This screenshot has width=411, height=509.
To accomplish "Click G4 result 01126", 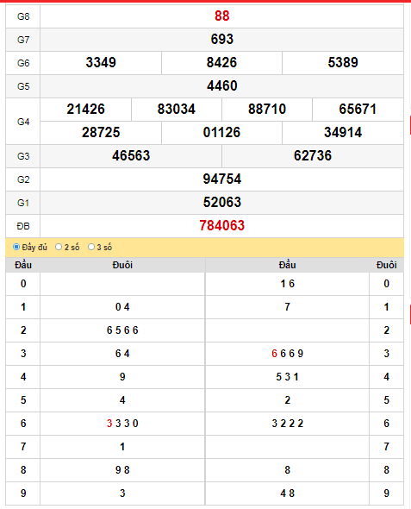I will click(x=221, y=133).
